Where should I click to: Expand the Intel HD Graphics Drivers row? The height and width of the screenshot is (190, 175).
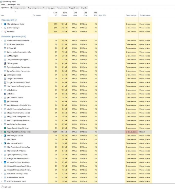pos(2,105)
